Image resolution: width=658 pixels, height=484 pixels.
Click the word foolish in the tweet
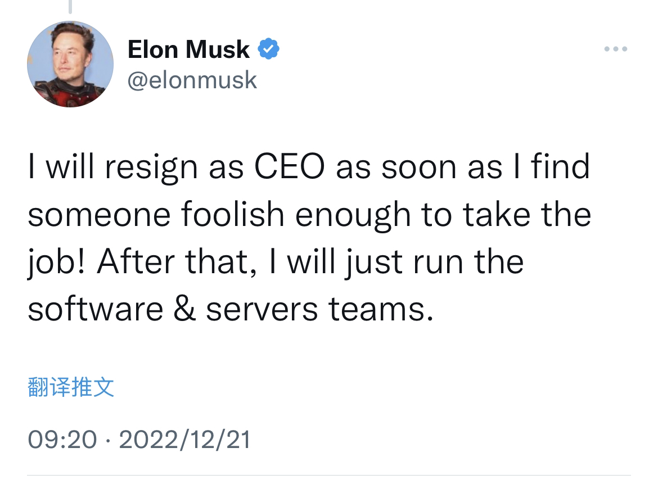(233, 214)
